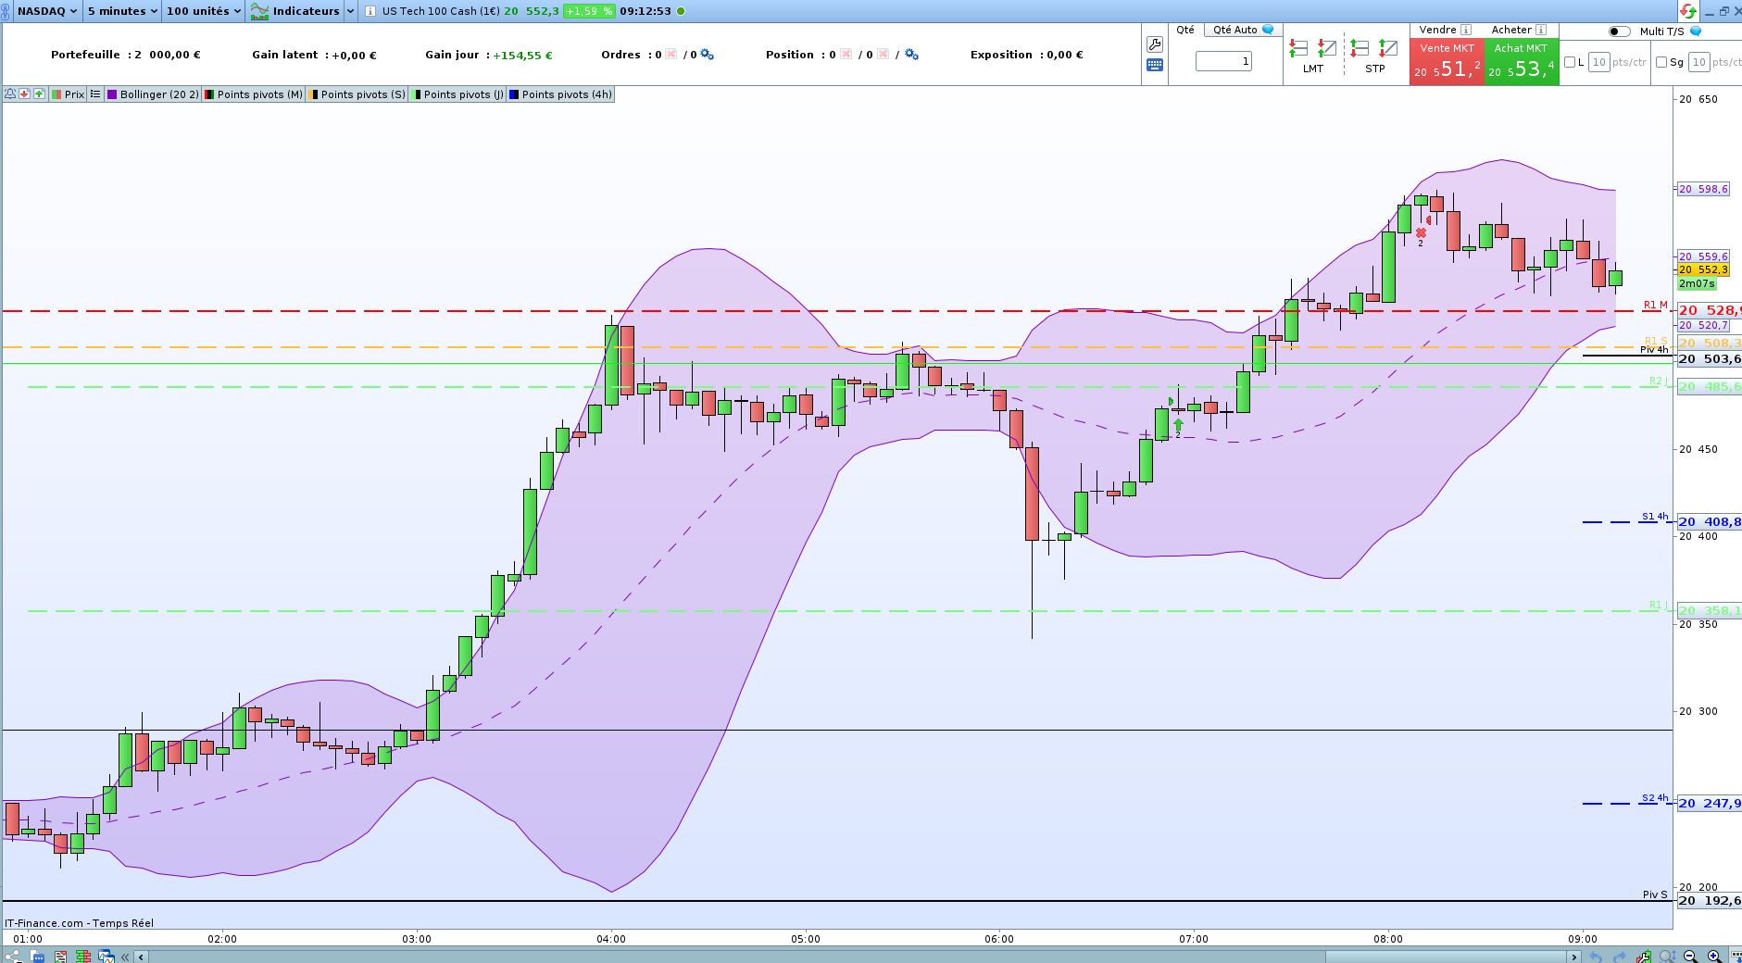Cancel all orders with the red X
Viewport: 1742px width, 963px height.
(x=670, y=55)
